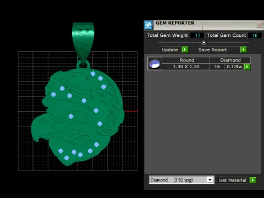The image size is (264, 198).
Task: Click the Gem Reporter panel icon
Action: coord(148,25)
